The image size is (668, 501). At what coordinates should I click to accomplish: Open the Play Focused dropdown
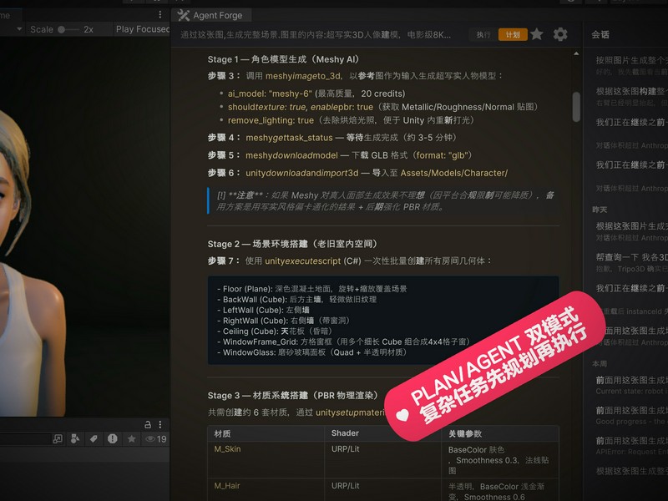(142, 29)
